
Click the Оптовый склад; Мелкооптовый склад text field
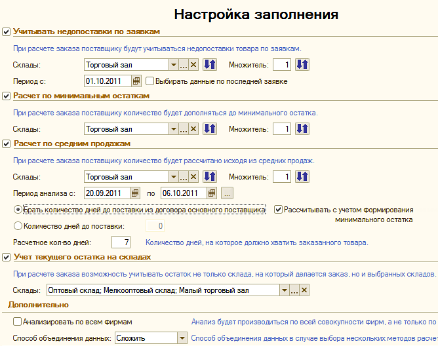[163, 290]
